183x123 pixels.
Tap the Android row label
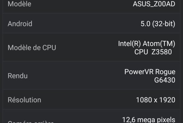(x=20, y=24)
